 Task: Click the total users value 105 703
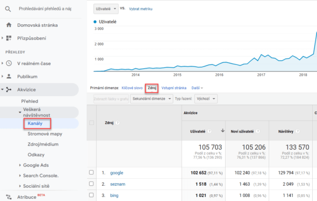point(210,147)
